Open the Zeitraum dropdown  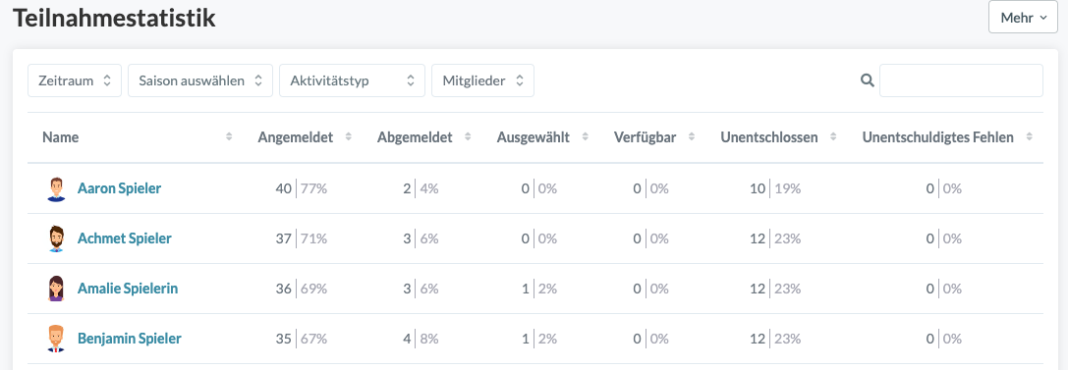75,80
